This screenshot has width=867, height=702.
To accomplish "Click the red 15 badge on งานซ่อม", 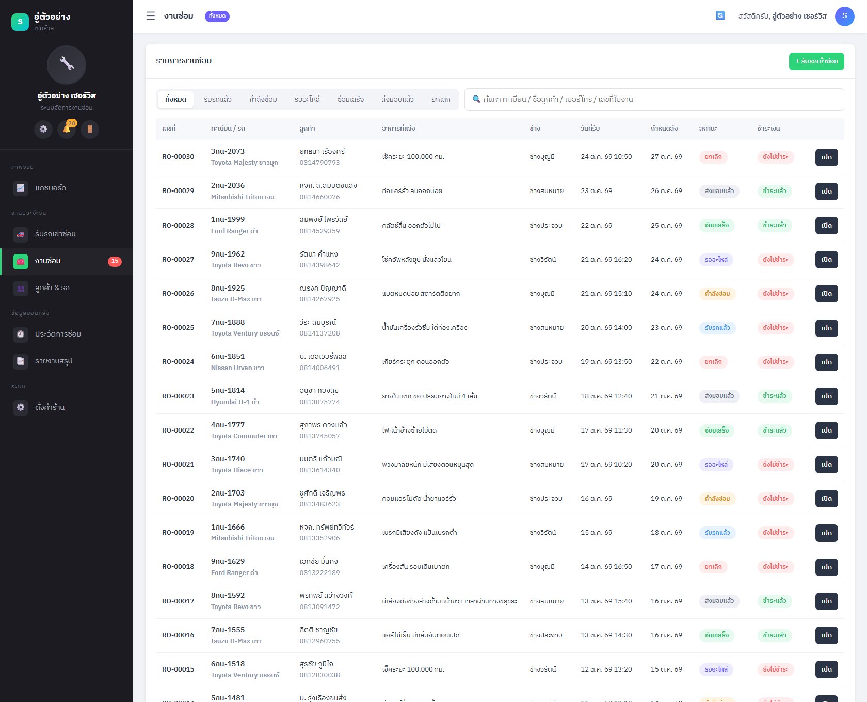I will (115, 261).
